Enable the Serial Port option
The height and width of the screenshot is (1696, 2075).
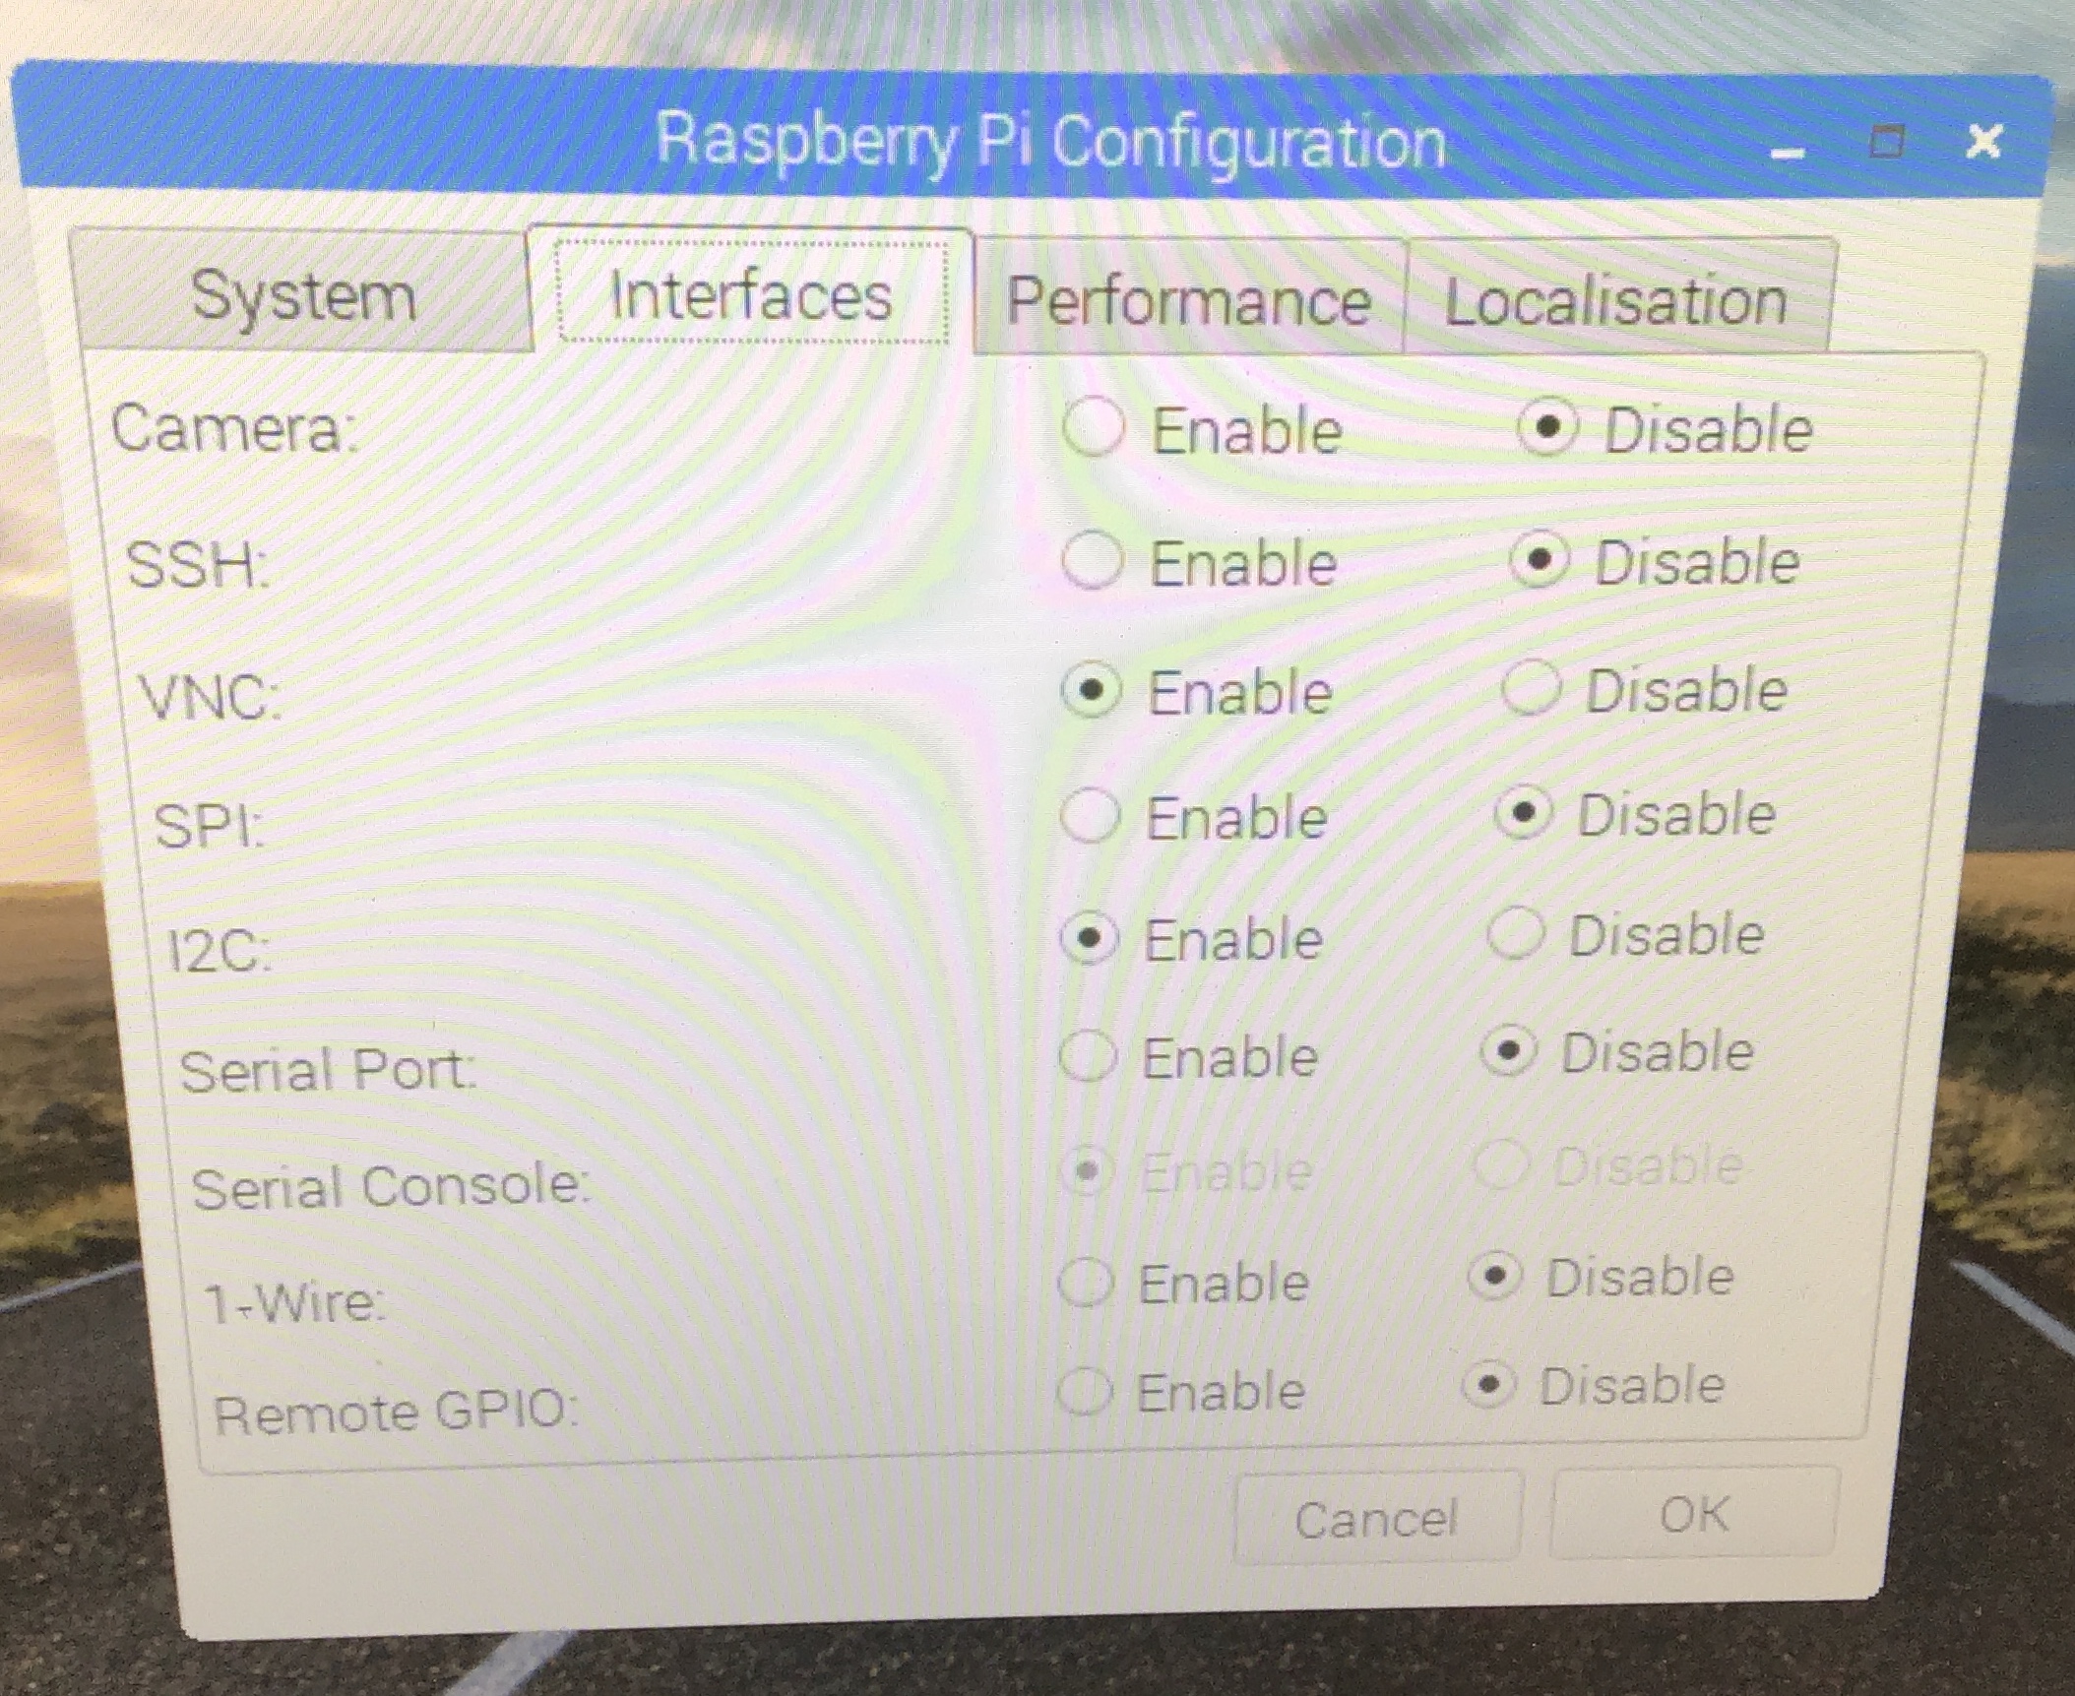[1089, 1057]
